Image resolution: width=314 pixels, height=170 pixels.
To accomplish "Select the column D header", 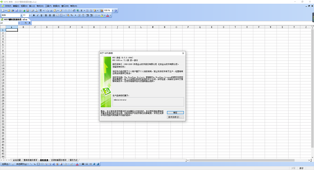I will click(x=47, y=27).
